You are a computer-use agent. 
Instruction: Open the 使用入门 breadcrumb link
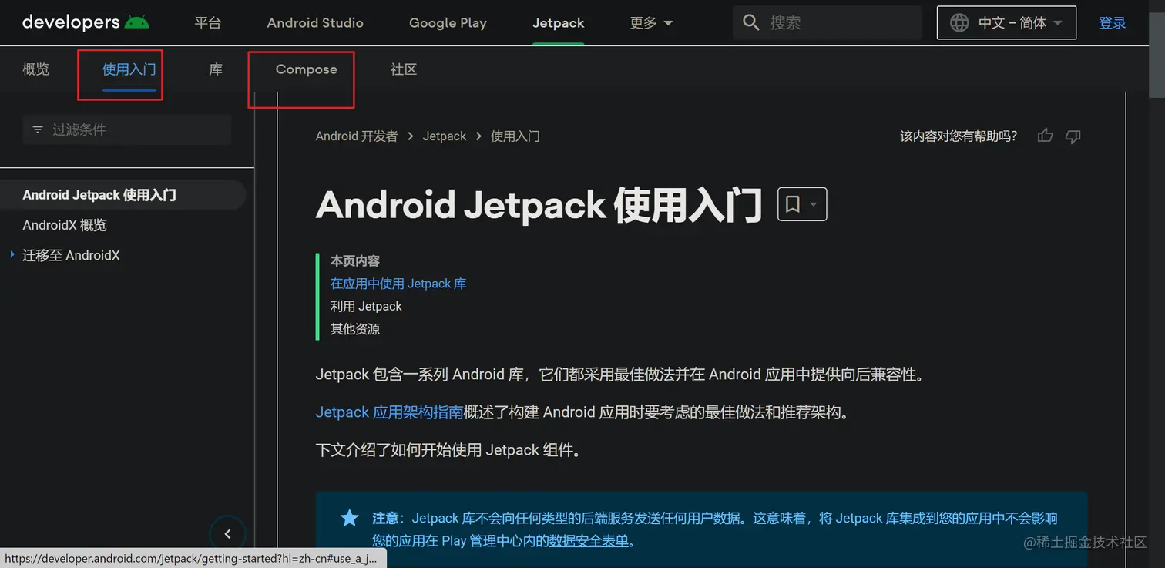515,136
